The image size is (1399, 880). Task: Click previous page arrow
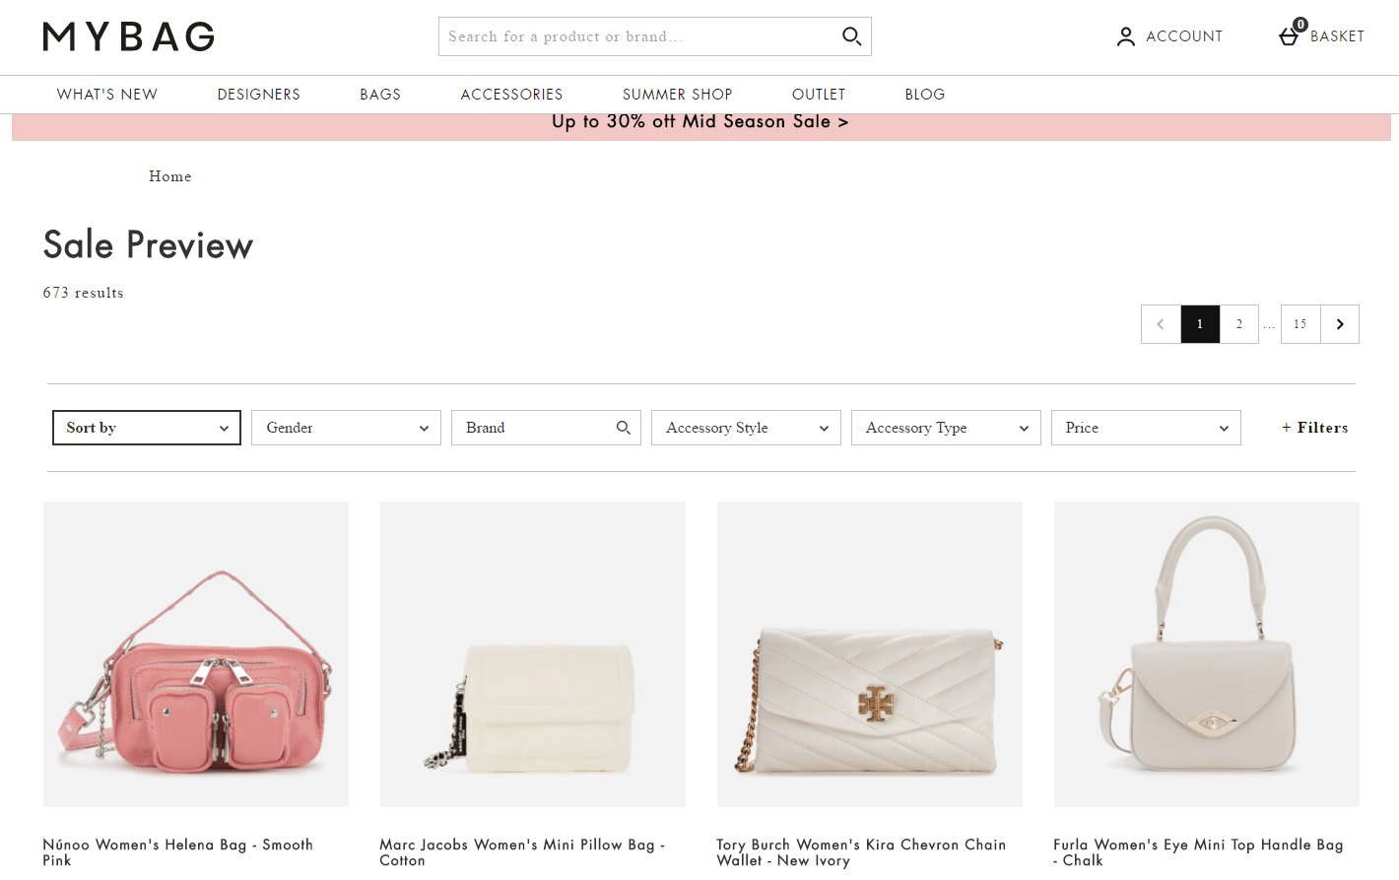(1161, 324)
